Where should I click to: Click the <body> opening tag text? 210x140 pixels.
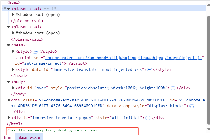[18, 82]
